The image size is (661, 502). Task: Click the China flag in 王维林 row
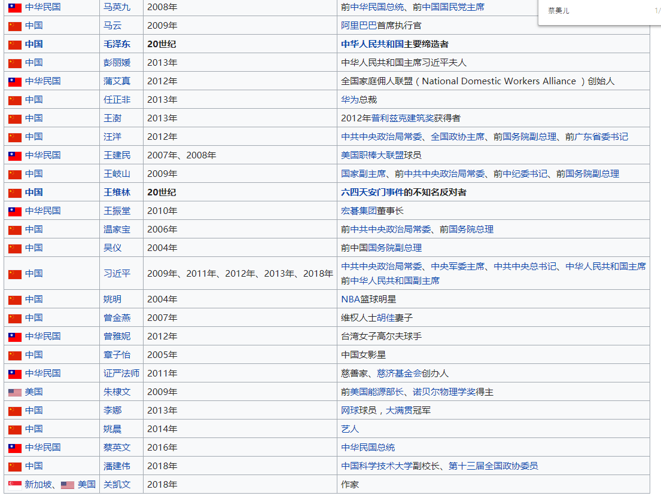point(14,192)
